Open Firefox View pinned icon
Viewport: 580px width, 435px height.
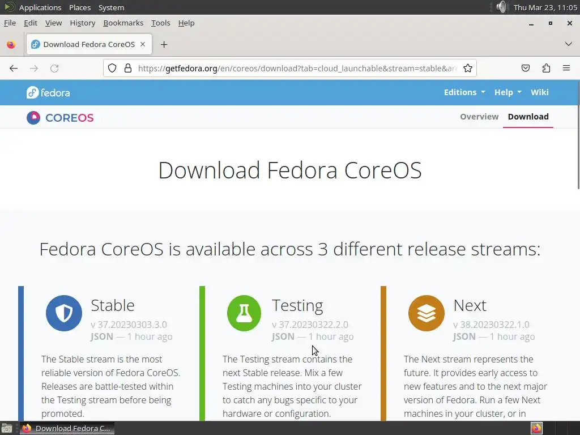(x=11, y=44)
